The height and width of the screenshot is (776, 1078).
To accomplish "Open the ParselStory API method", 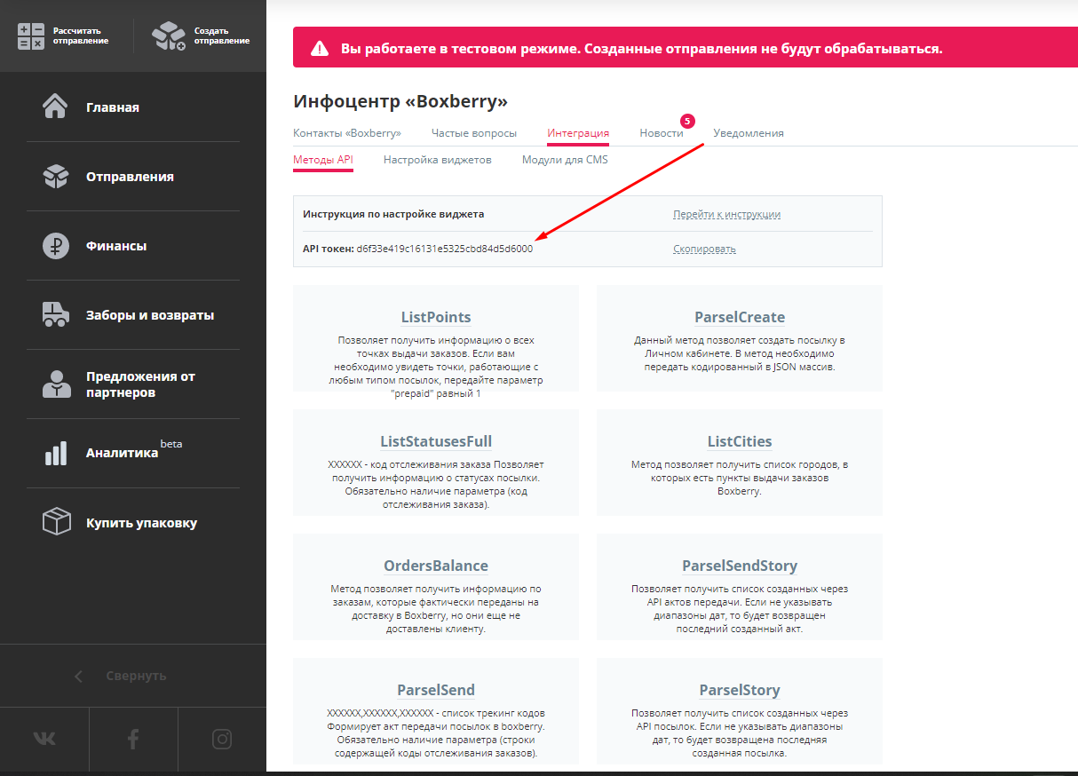I will [x=740, y=690].
